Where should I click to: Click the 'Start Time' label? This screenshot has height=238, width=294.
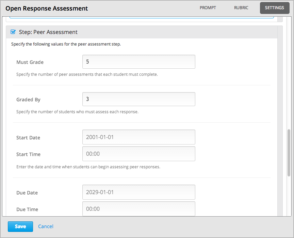29,154
